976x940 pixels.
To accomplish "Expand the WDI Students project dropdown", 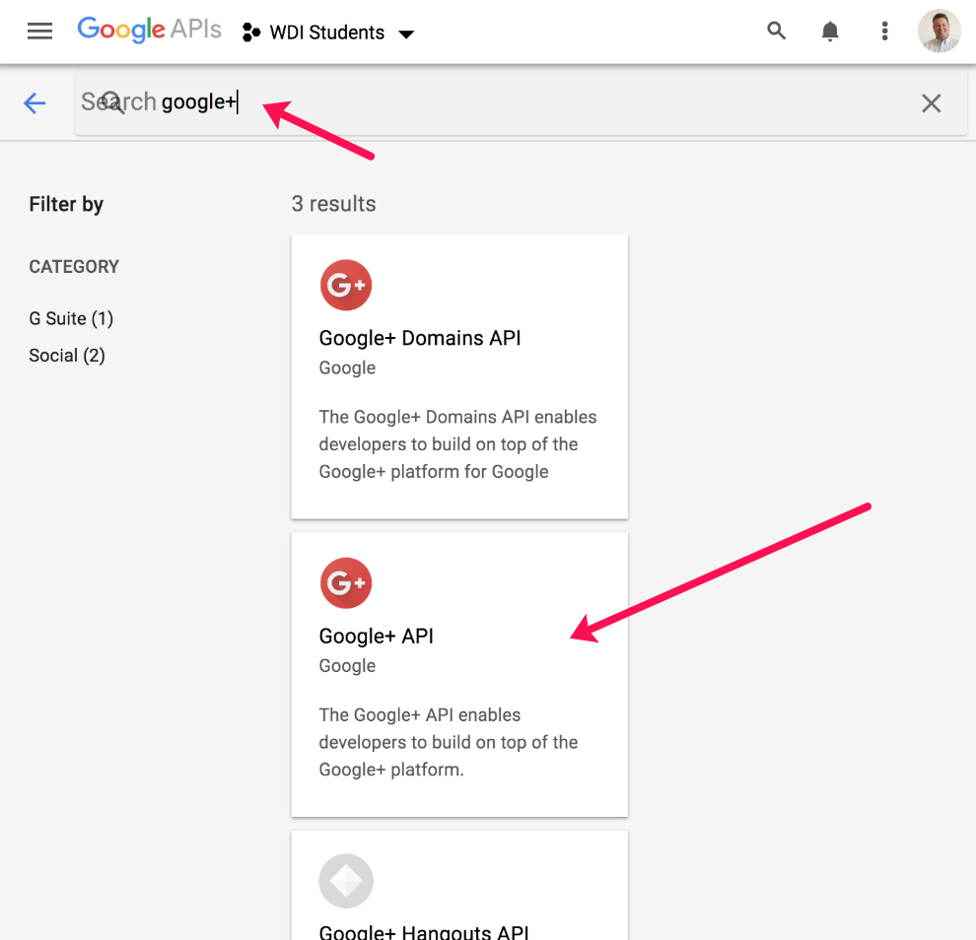I will pyautogui.click(x=405, y=34).
